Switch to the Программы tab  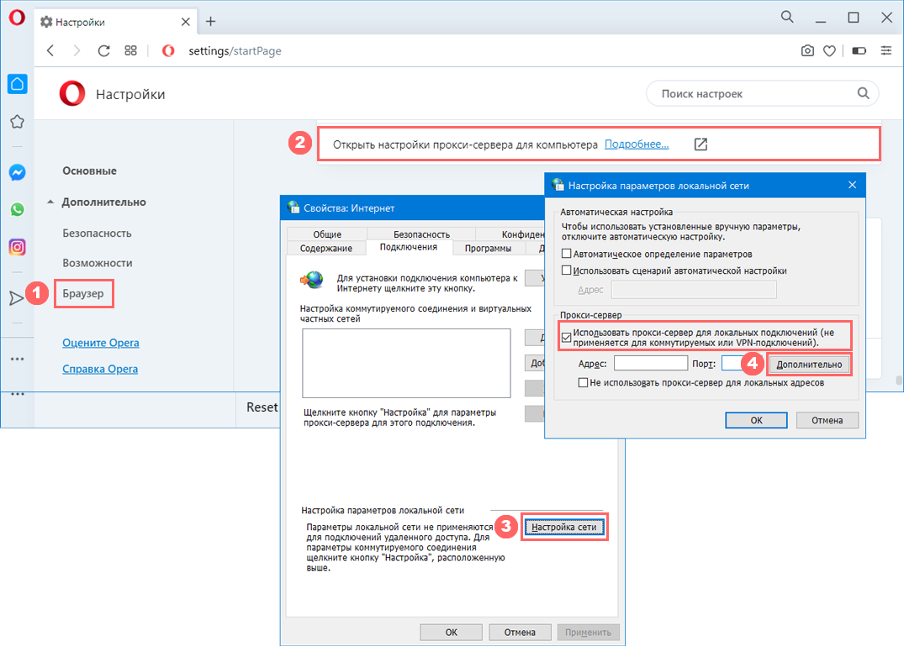[489, 248]
